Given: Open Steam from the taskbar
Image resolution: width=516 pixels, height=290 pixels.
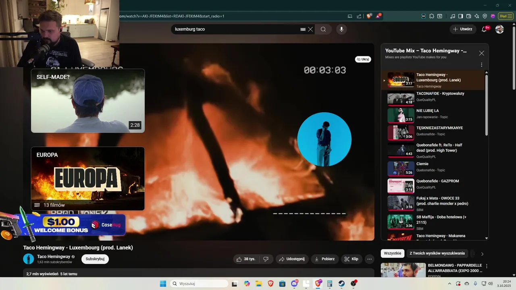Looking at the screenshot, I should click(341, 284).
